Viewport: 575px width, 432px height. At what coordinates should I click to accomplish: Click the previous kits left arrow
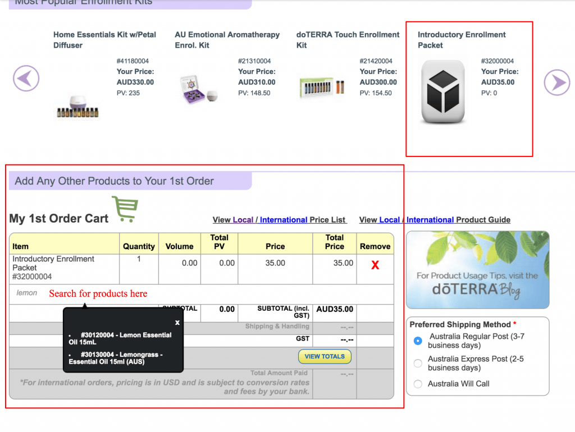click(26, 79)
